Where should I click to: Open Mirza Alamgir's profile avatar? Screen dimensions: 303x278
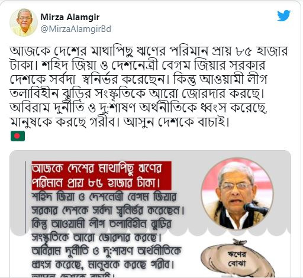click(x=24, y=22)
